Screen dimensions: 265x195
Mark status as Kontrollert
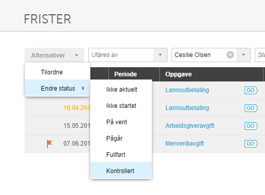[121, 171]
